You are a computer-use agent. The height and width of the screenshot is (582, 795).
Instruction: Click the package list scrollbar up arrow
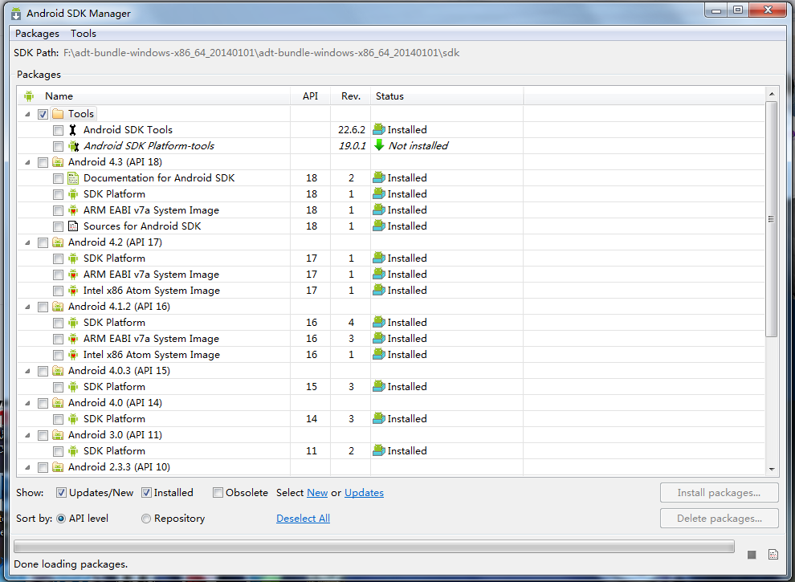[x=772, y=94]
